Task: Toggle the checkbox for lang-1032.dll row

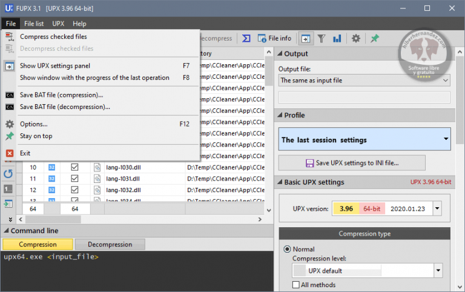Action: pyautogui.click(x=75, y=190)
